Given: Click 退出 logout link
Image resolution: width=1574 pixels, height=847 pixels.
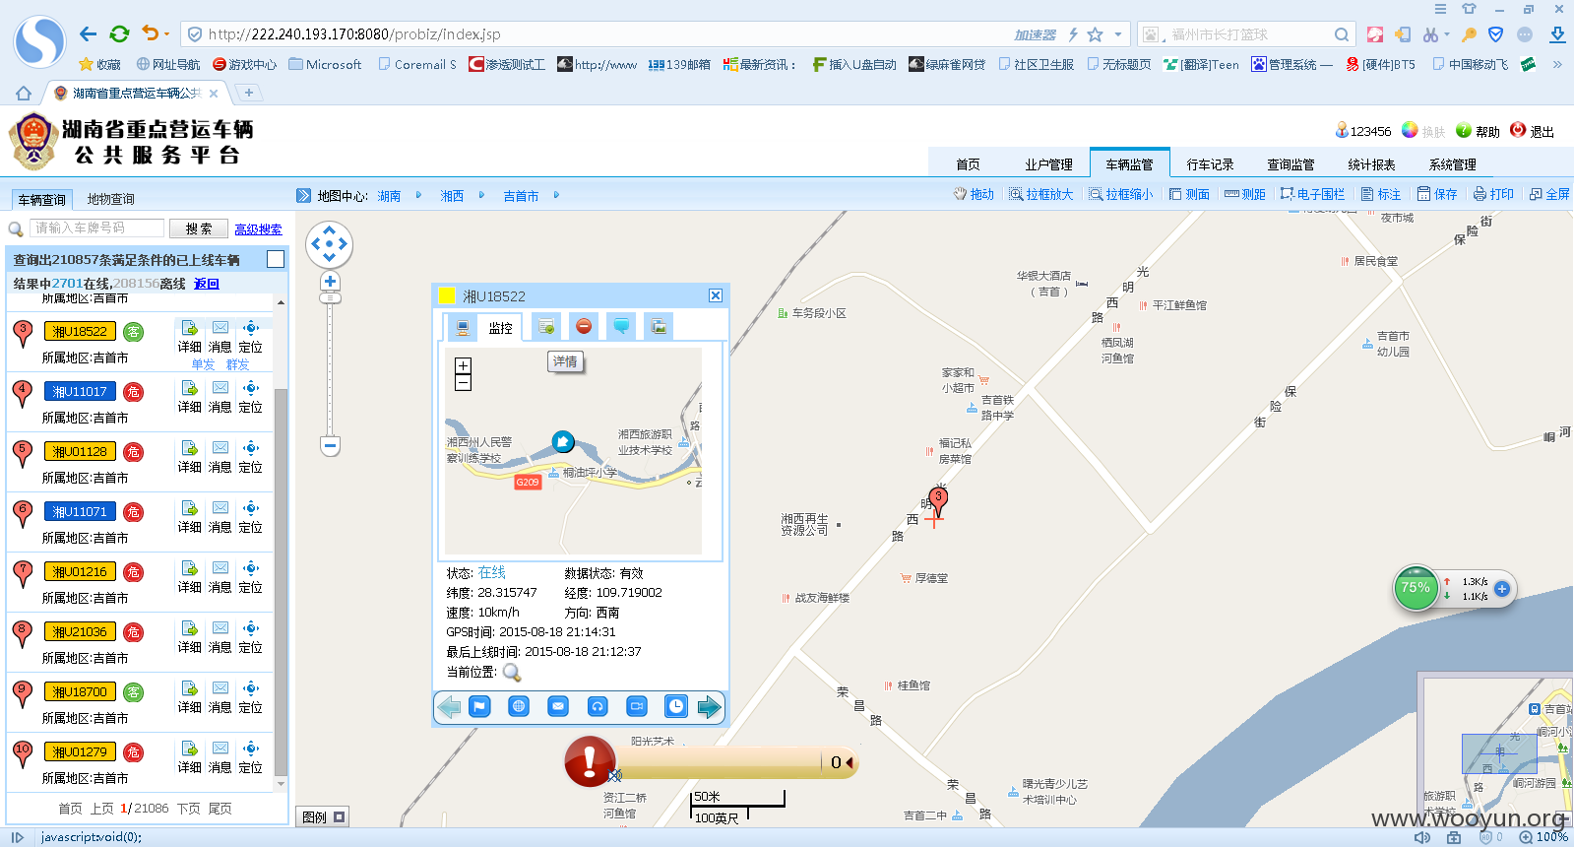Looking at the screenshot, I should pos(1533,131).
